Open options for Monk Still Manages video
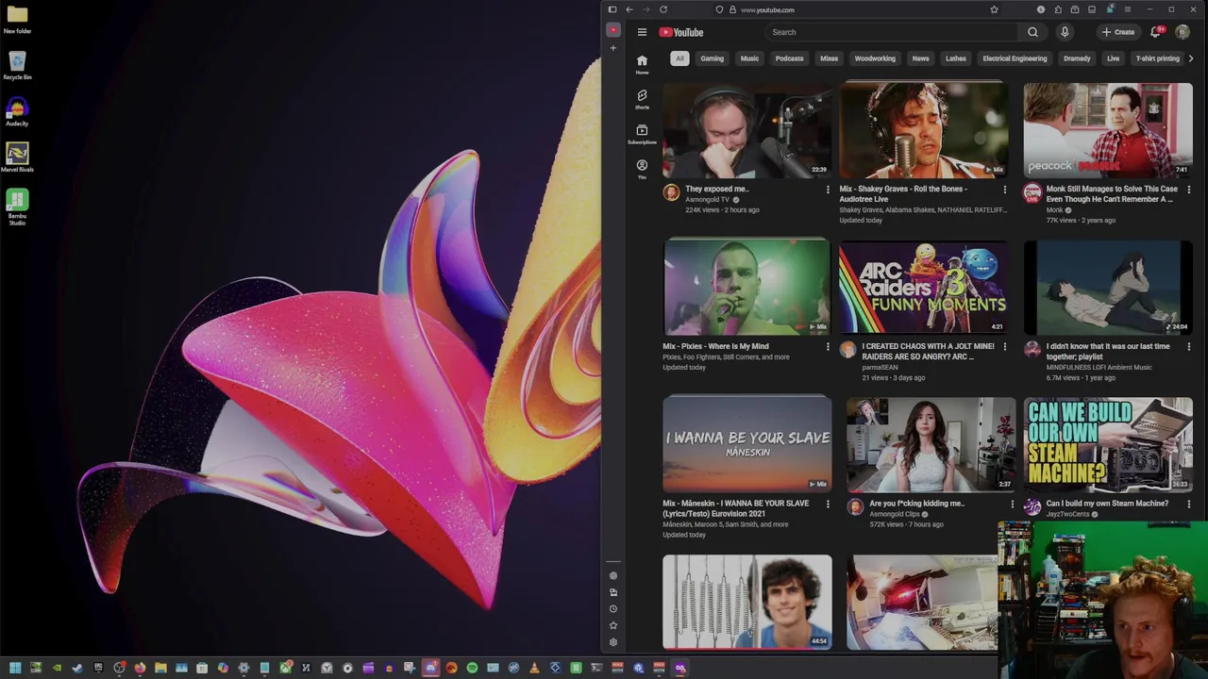1208x679 pixels. point(1188,190)
